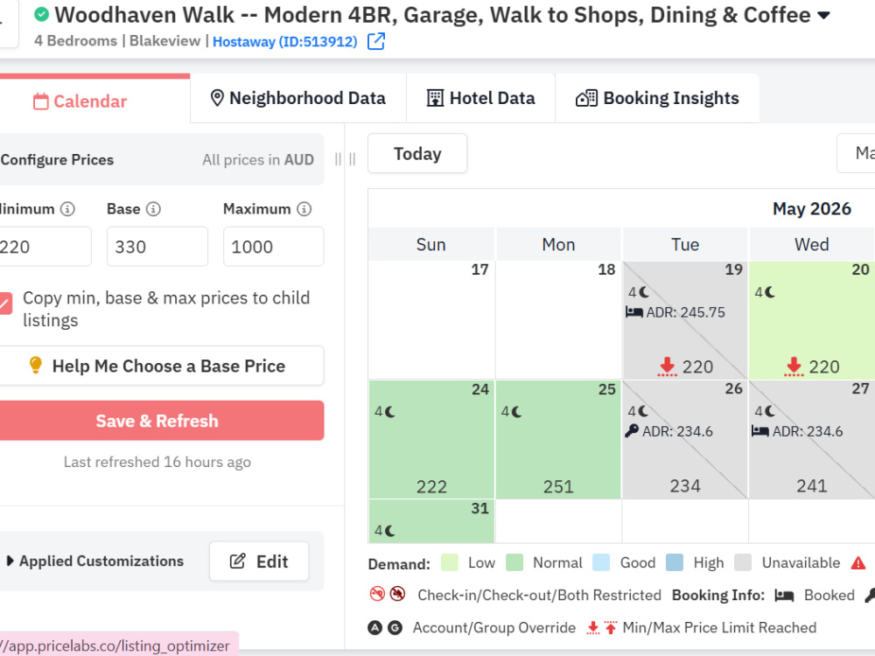
Task: Select the May 26 cell priced 234
Action: 685,440
